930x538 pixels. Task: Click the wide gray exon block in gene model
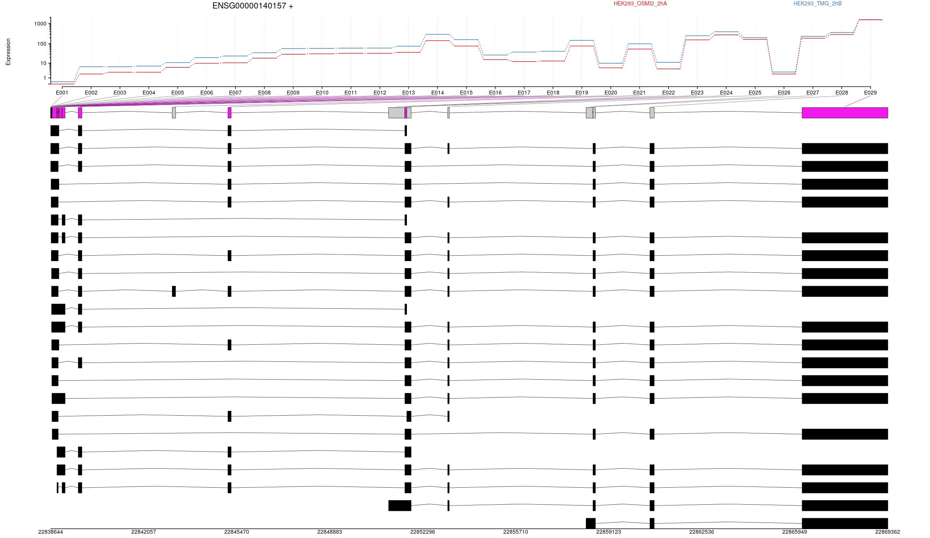click(396, 113)
